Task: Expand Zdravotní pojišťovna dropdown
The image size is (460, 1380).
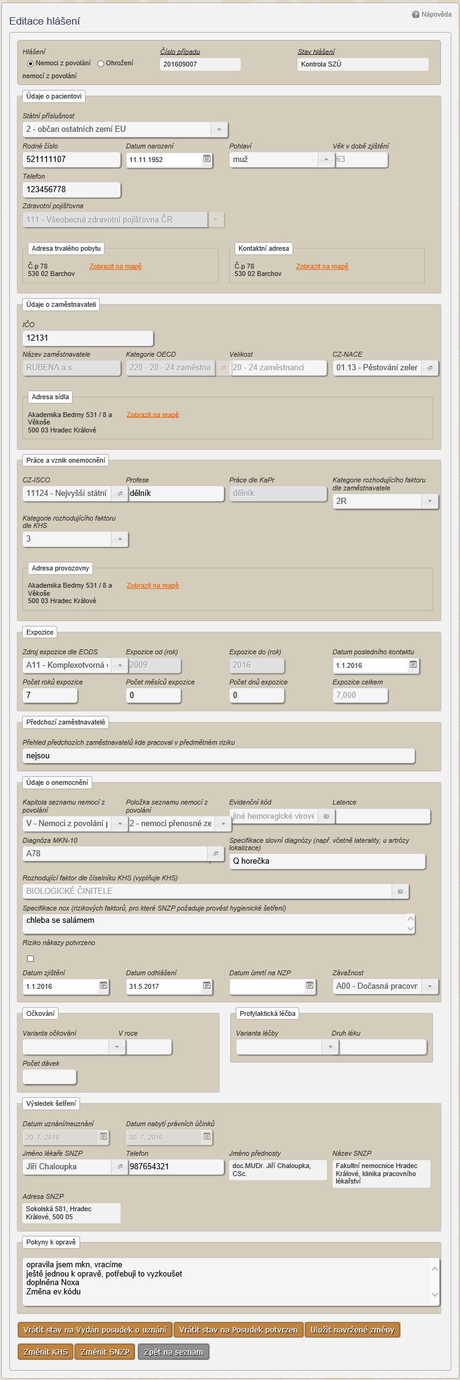Action: [x=216, y=219]
